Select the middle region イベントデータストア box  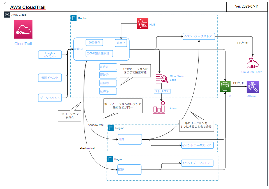coord(197,145)
